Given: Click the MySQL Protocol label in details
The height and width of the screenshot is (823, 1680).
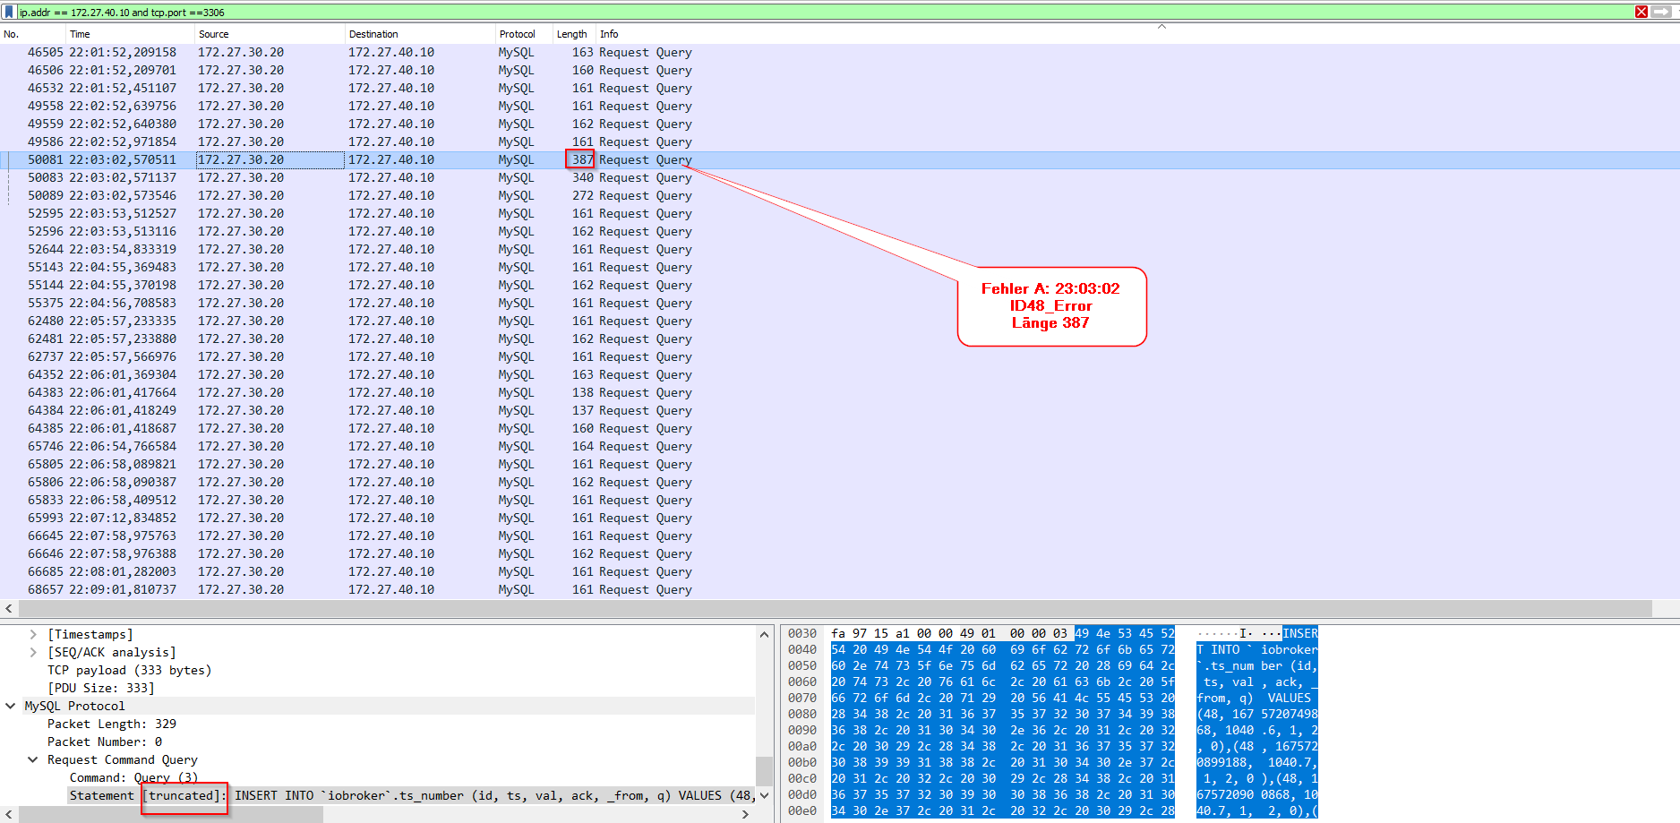Looking at the screenshot, I should click(74, 706).
